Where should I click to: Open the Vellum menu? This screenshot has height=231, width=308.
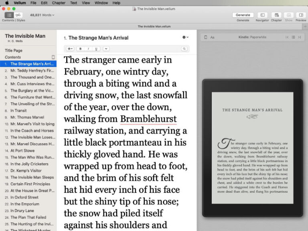[x=20, y=3]
